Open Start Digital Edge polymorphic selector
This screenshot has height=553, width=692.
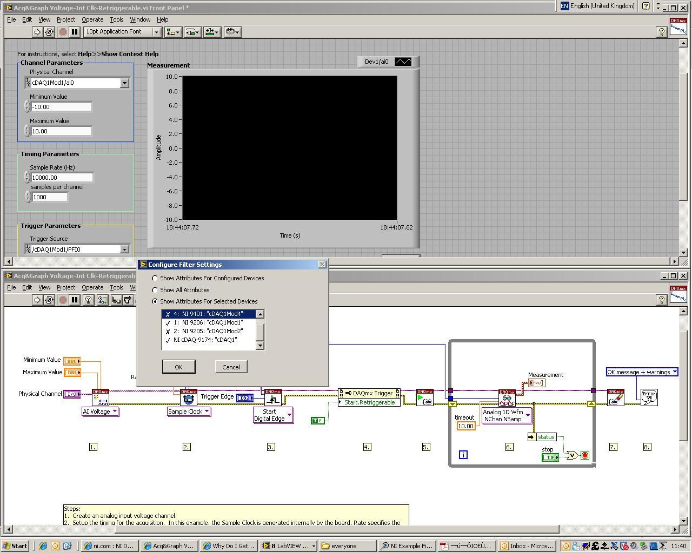click(273, 415)
